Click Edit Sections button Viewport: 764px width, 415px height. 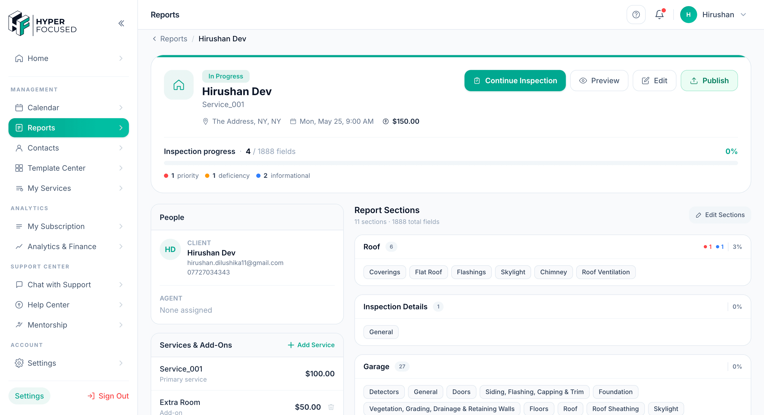[x=720, y=215]
